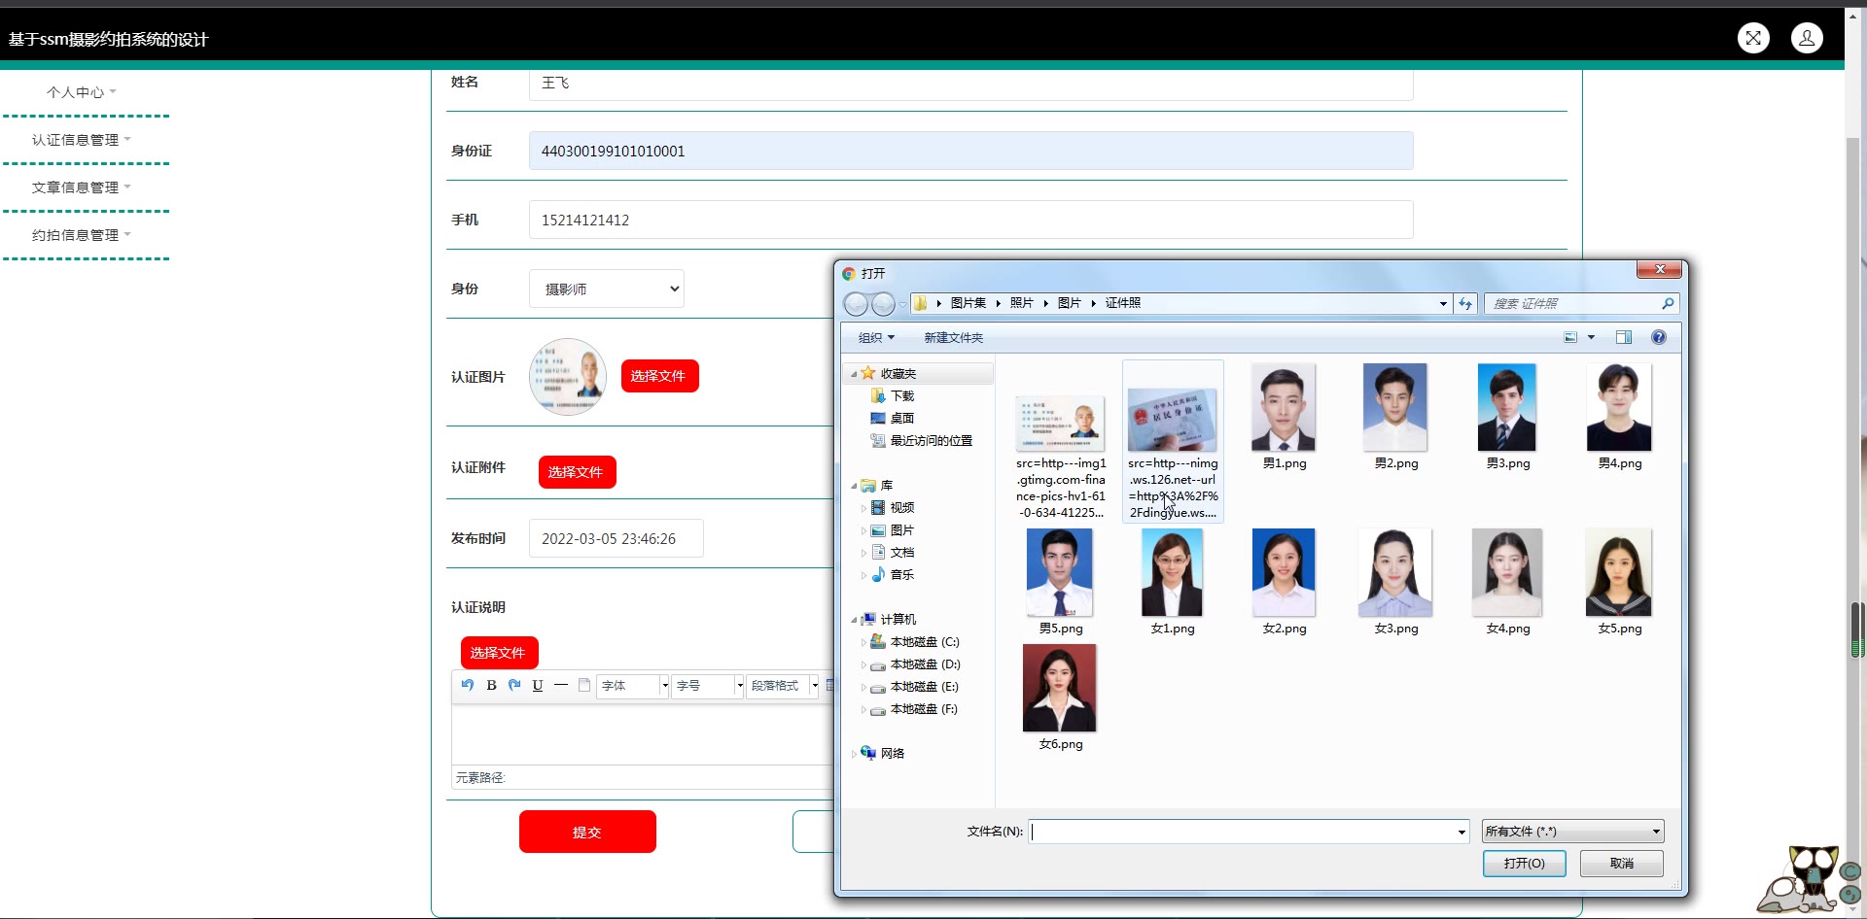The width and height of the screenshot is (1867, 919).
Task: Open the help icon in the file dialog
Action: click(1659, 337)
